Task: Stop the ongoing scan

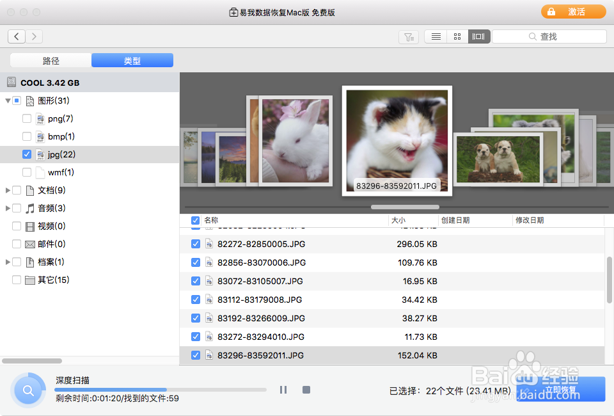Action: click(x=306, y=389)
